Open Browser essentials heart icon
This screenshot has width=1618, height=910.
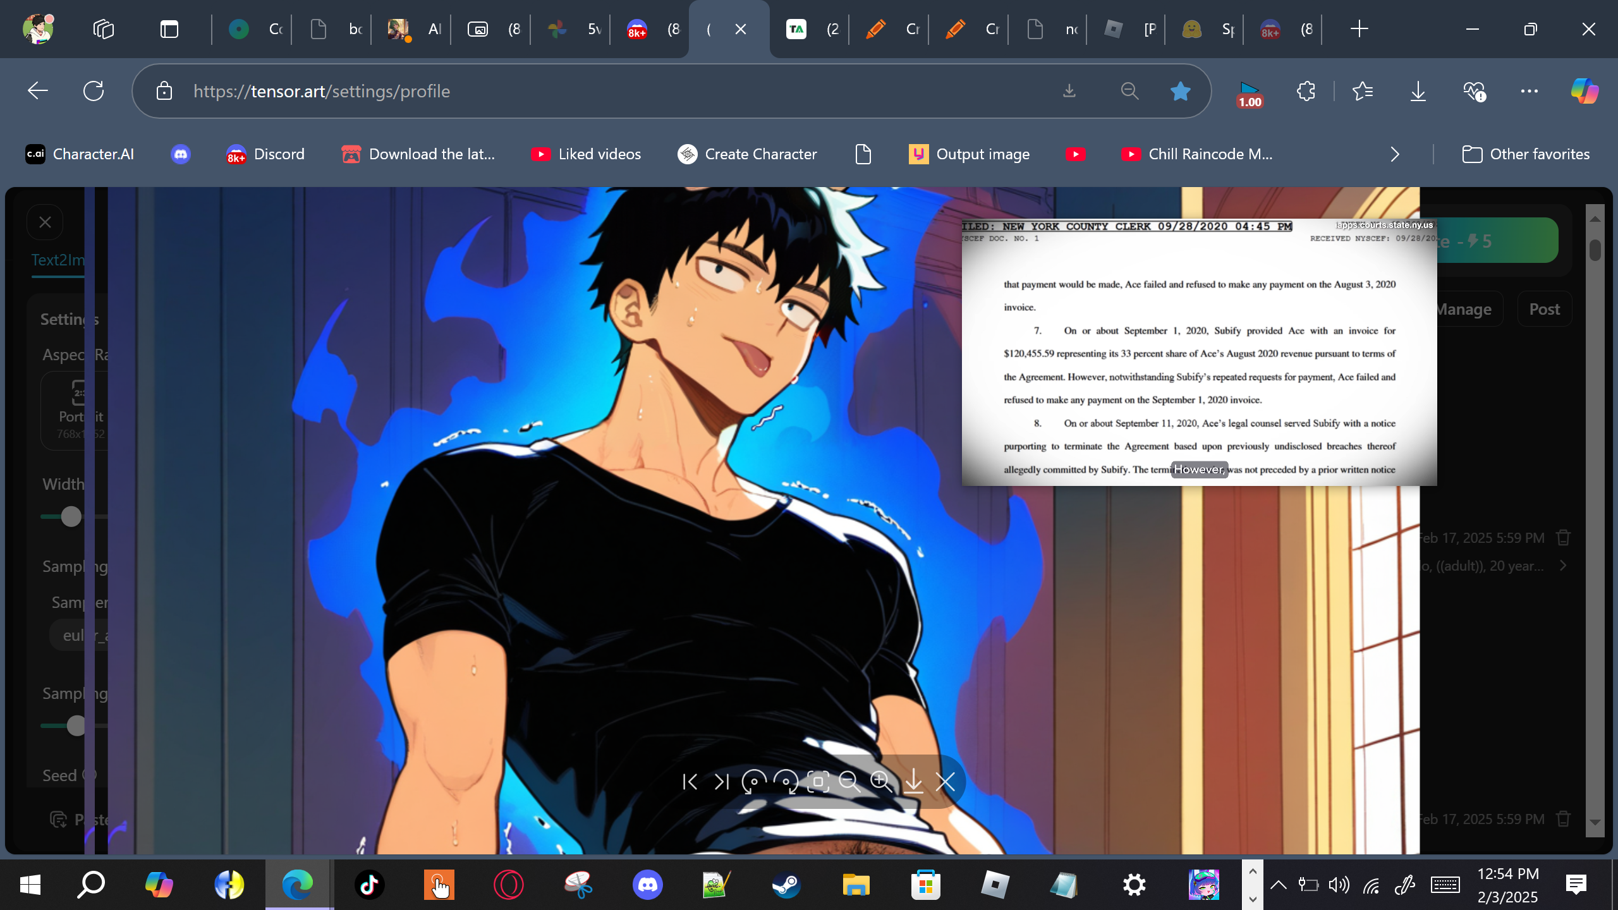(1474, 91)
